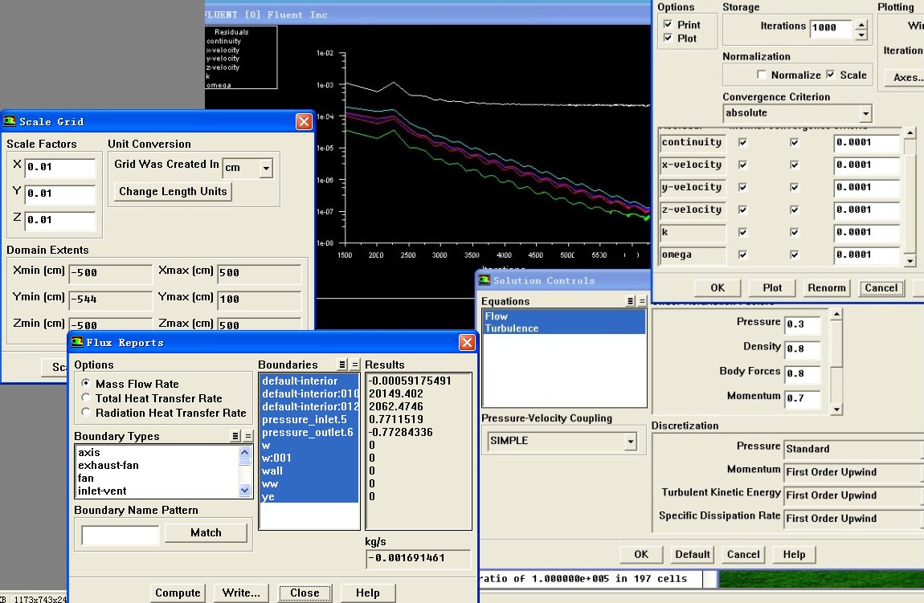The image size is (924, 603).
Task: Click the Change Length Units button
Action: tap(174, 191)
